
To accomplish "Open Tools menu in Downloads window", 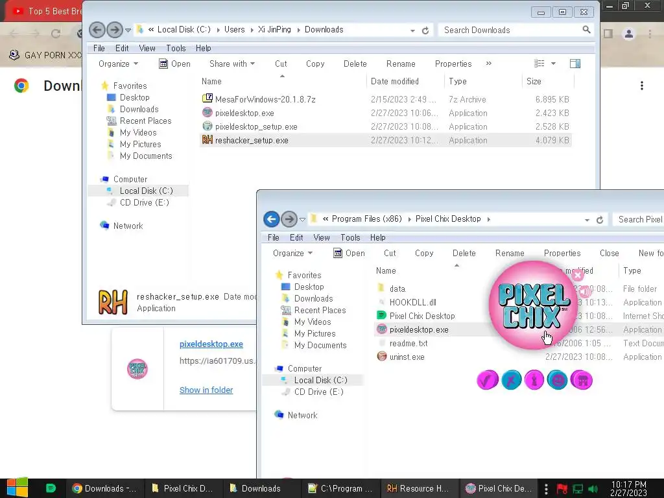I will [x=176, y=48].
